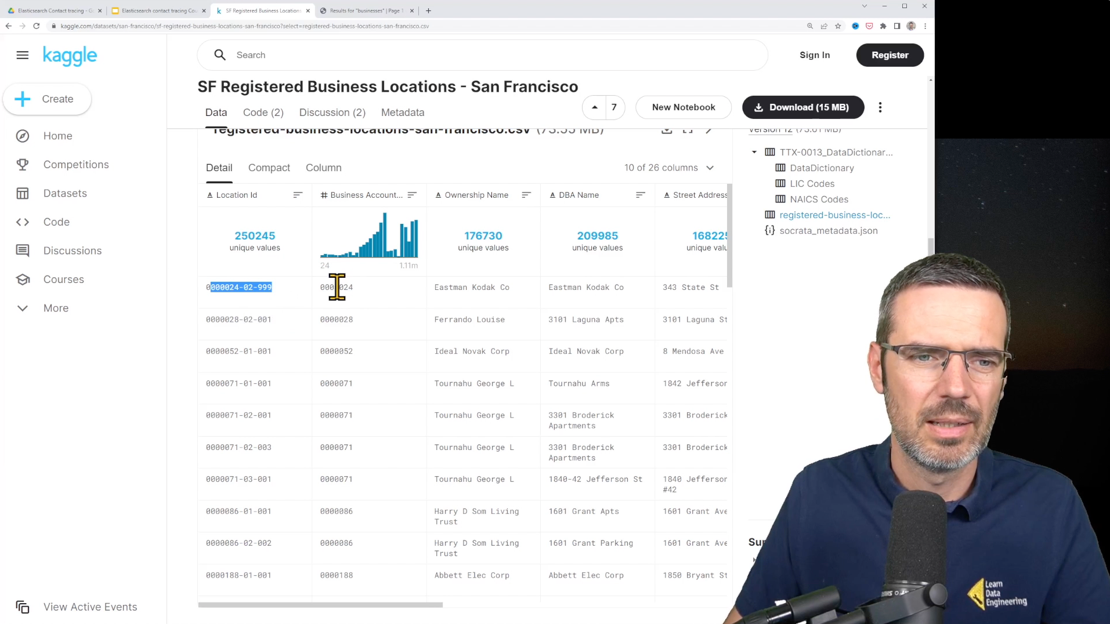Sort the DBA Name column
This screenshot has height=624, width=1110.
641,195
